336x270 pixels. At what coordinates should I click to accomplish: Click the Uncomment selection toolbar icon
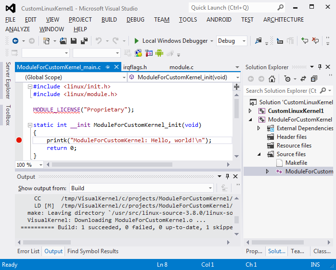(315, 41)
